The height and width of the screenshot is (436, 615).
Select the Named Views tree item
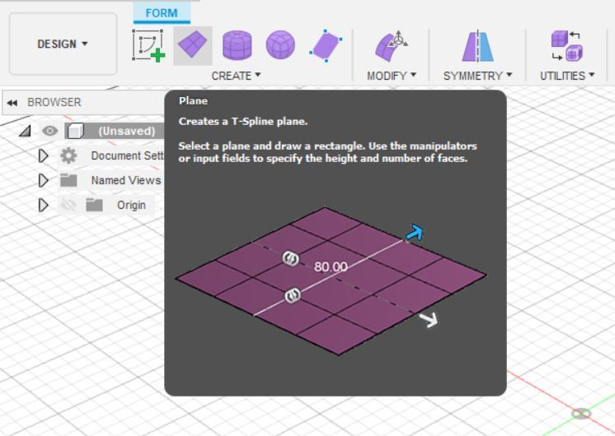click(x=126, y=180)
